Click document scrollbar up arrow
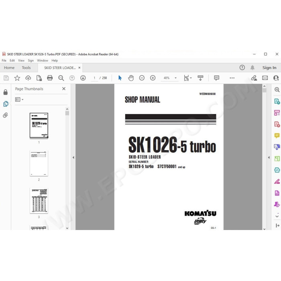The width and height of the screenshot is (281, 281). coord(264,86)
